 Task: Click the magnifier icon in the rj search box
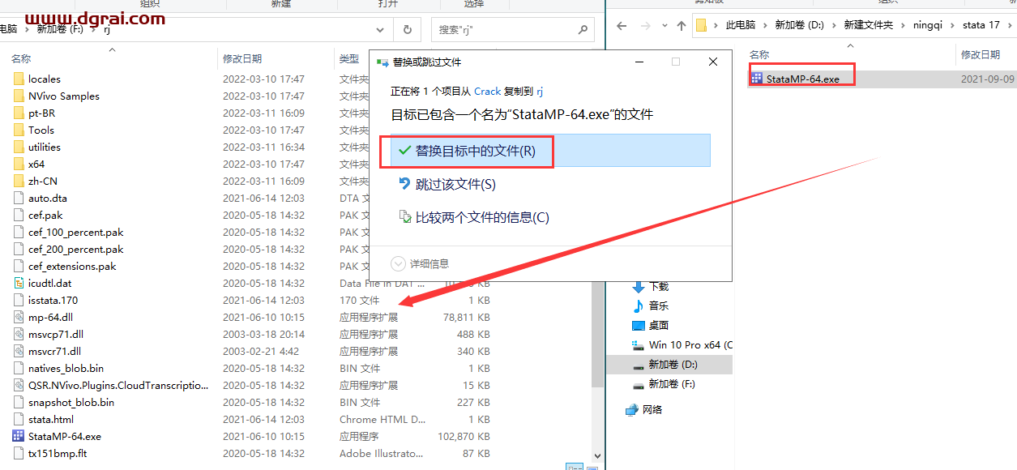(x=583, y=30)
